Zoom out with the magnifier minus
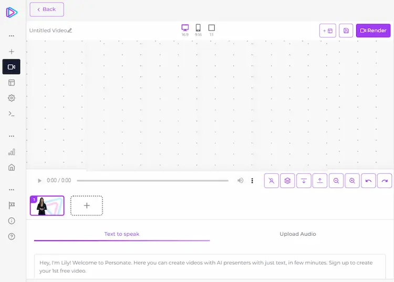 pyautogui.click(x=336, y=181)
